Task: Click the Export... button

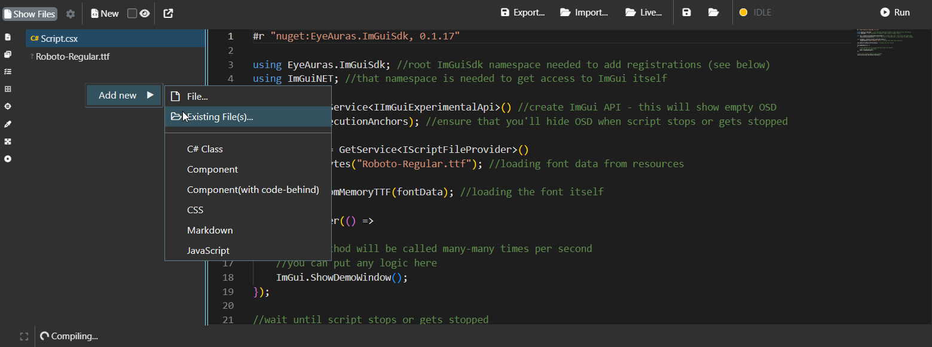Action: 522,13
